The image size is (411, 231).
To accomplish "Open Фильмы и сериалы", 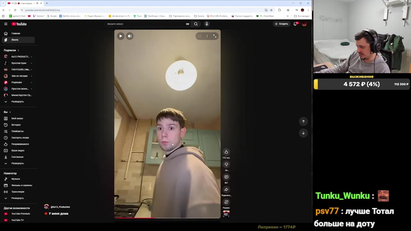I will [x=18, y=185].
